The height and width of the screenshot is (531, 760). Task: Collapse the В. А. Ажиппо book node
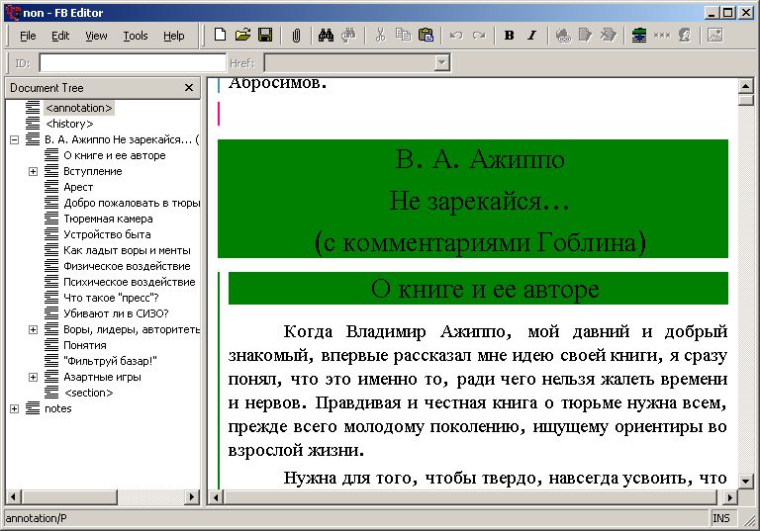pos(15,140)
